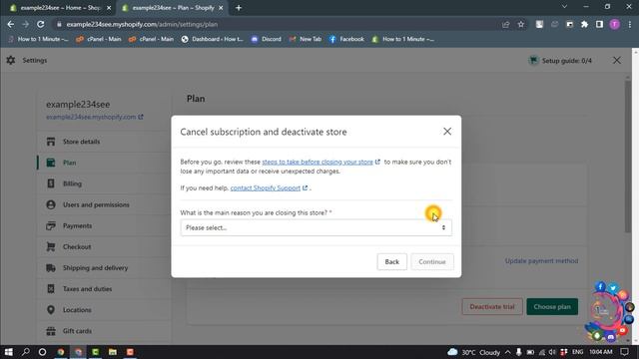The image size is (639, 359).
Task: Click the page vertical scrollbar
Action: click(628, 157)
